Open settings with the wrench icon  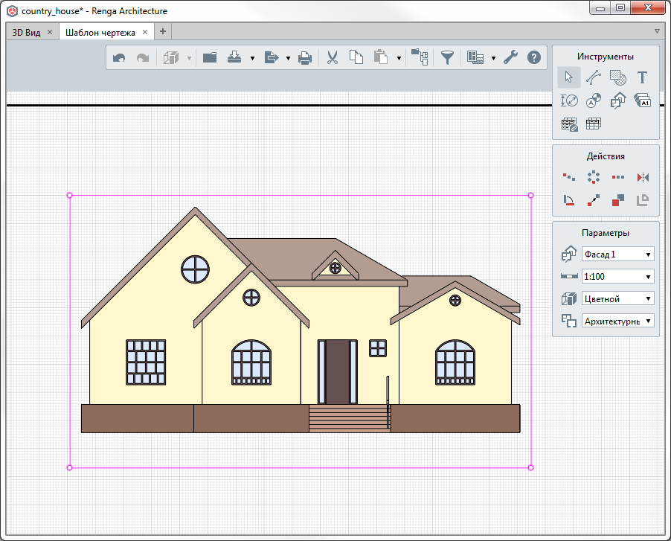[510, 58]
